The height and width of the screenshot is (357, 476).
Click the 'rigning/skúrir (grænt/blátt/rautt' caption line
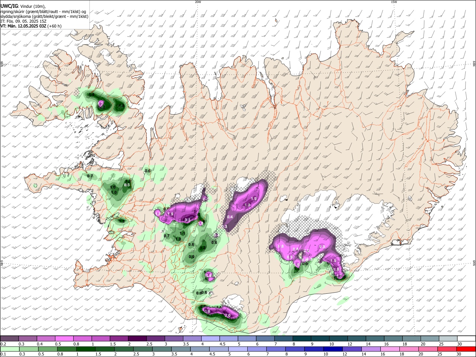click(43, 12)
